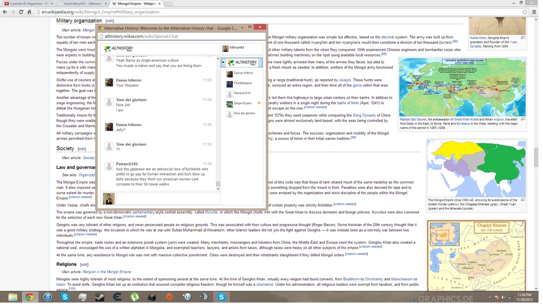This screenshot has width=543, height=307.
Task: Follow the Bordeaux link in the map caption
Action: pos(463,124)
